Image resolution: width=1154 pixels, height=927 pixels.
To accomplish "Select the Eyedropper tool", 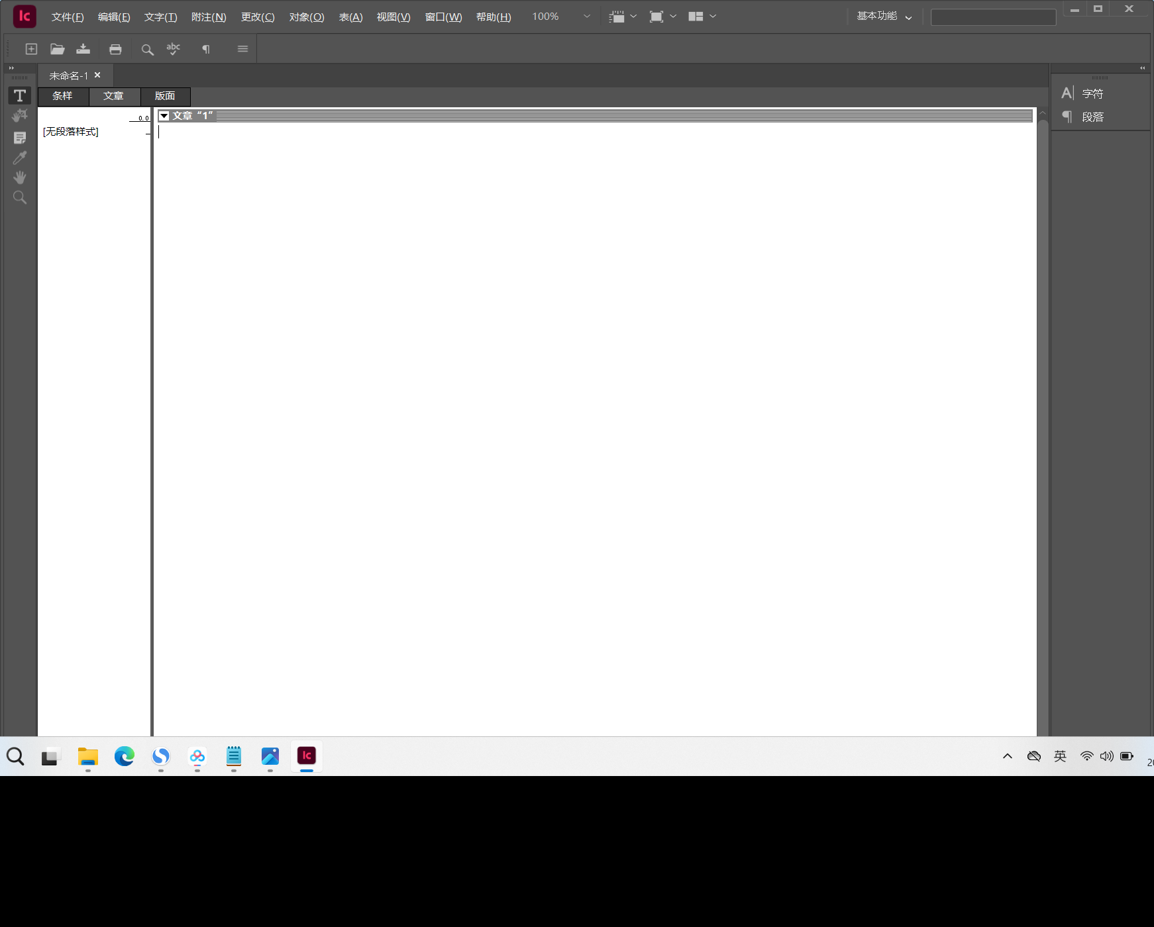I will pyautogui.click(x=20, y=158).
